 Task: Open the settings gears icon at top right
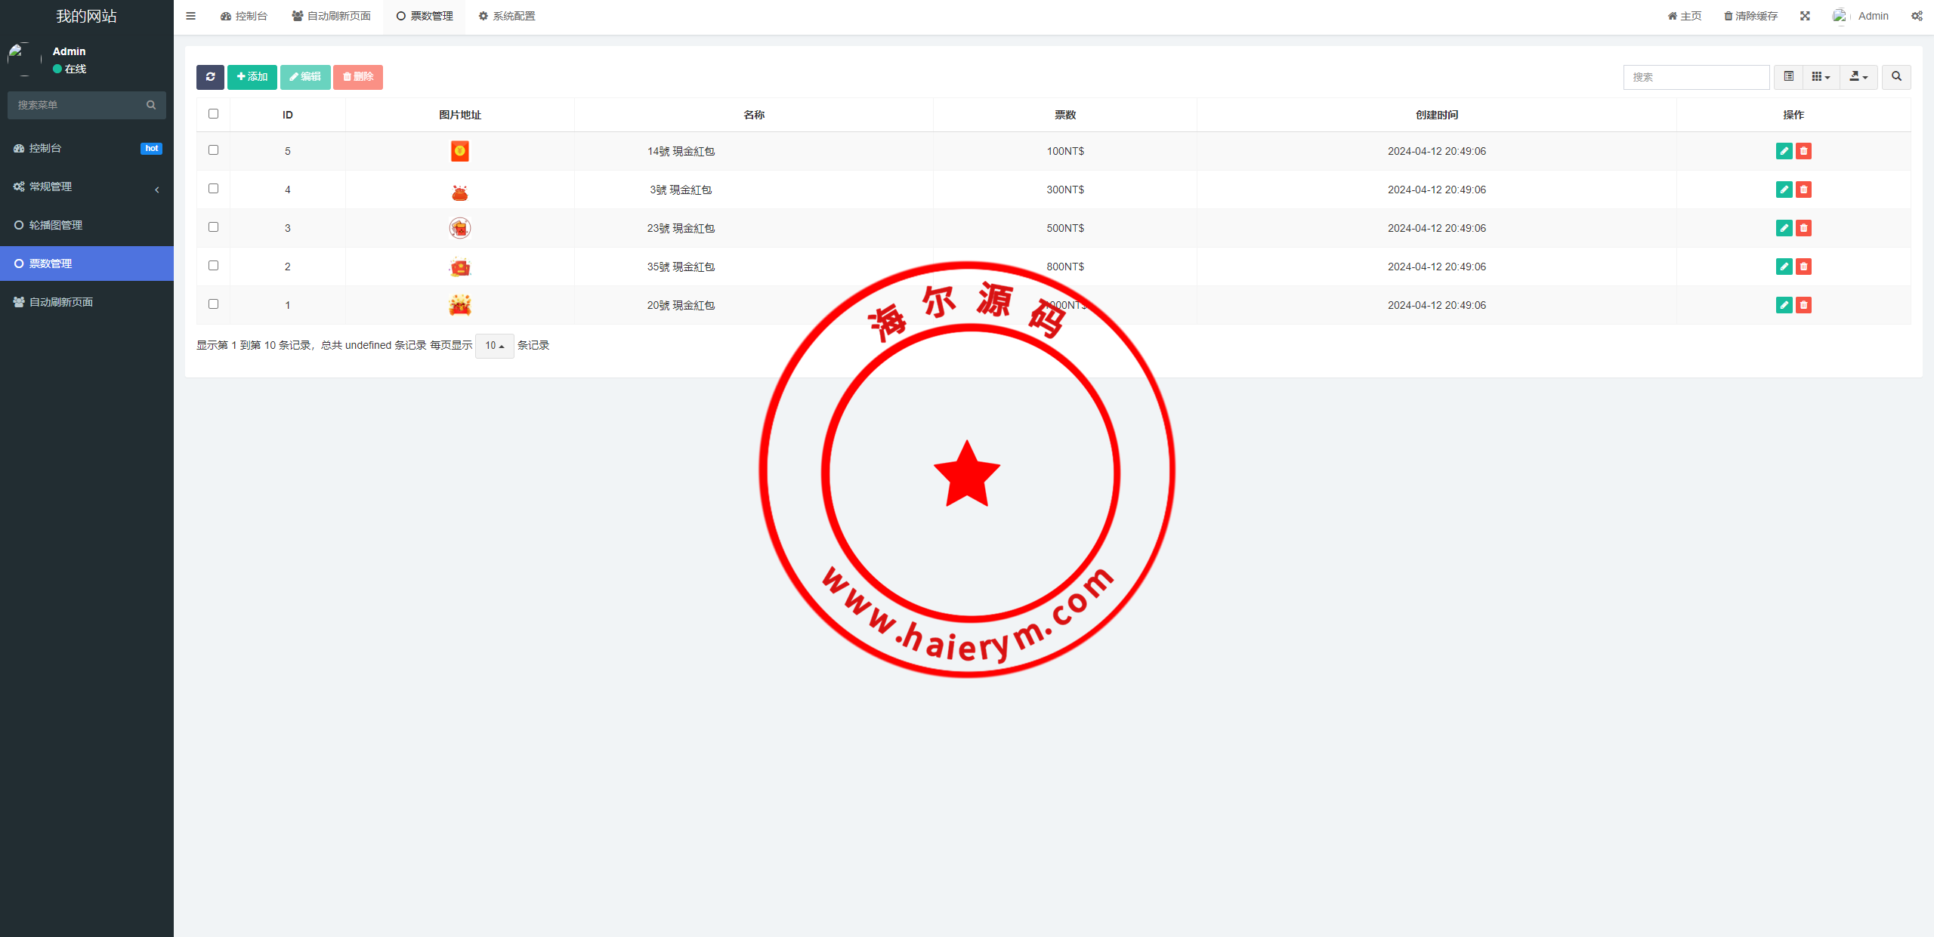pyautogui.click(x=1917, y=16)
